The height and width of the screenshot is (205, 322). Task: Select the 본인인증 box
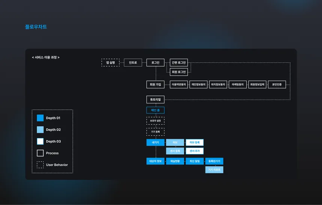277,84
